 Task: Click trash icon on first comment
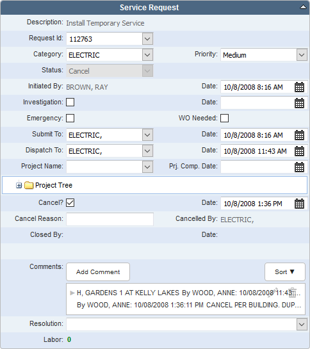[293, 293]
